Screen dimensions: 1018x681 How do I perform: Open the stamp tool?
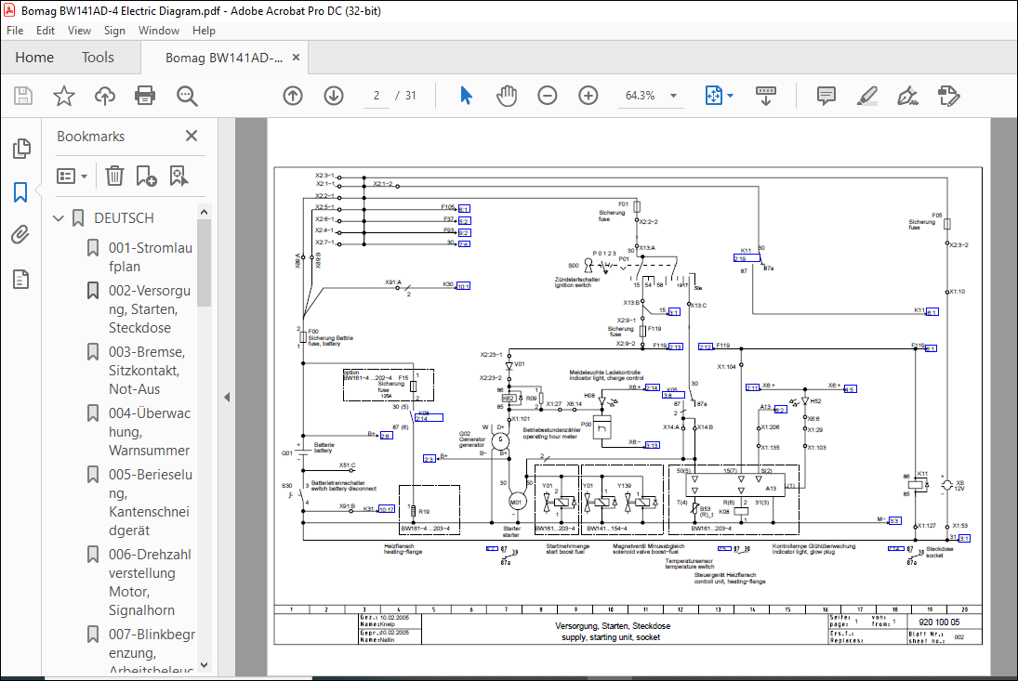[948, 96]
